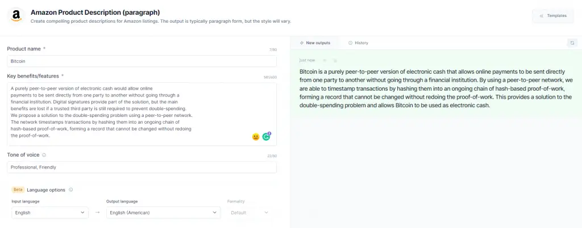Click the refresh outputs icon

click(x=572, y=43)
